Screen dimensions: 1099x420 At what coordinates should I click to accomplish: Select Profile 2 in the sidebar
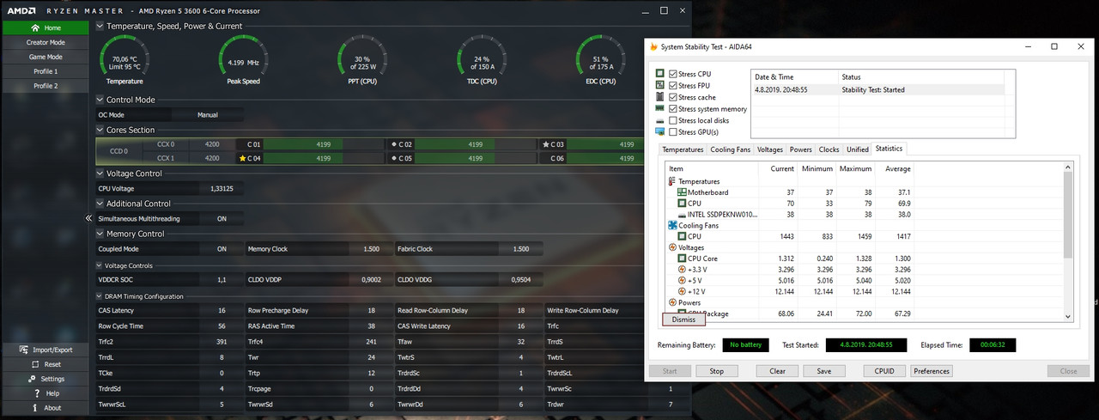tap(45, 86)
